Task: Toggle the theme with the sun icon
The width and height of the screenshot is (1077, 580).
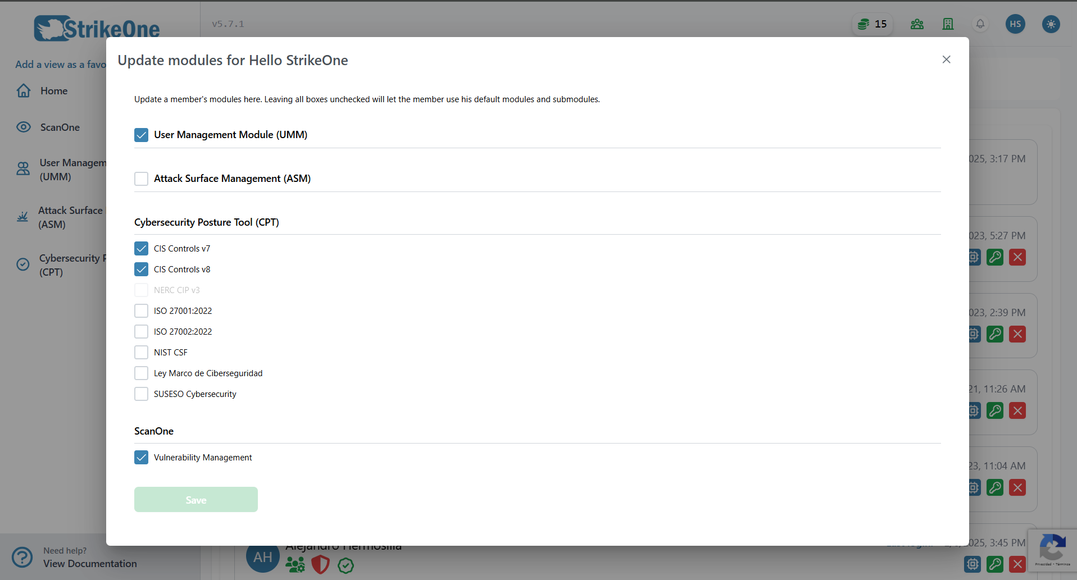Action: click(1050, 24)
